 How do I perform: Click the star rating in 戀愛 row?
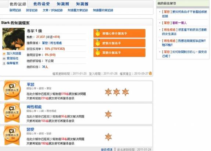coord(108,137)
